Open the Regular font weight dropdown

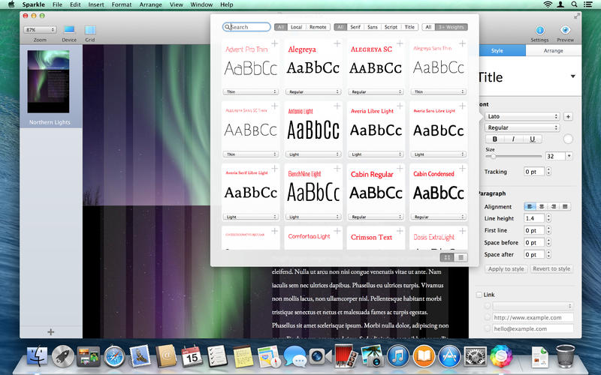(522, 127)
